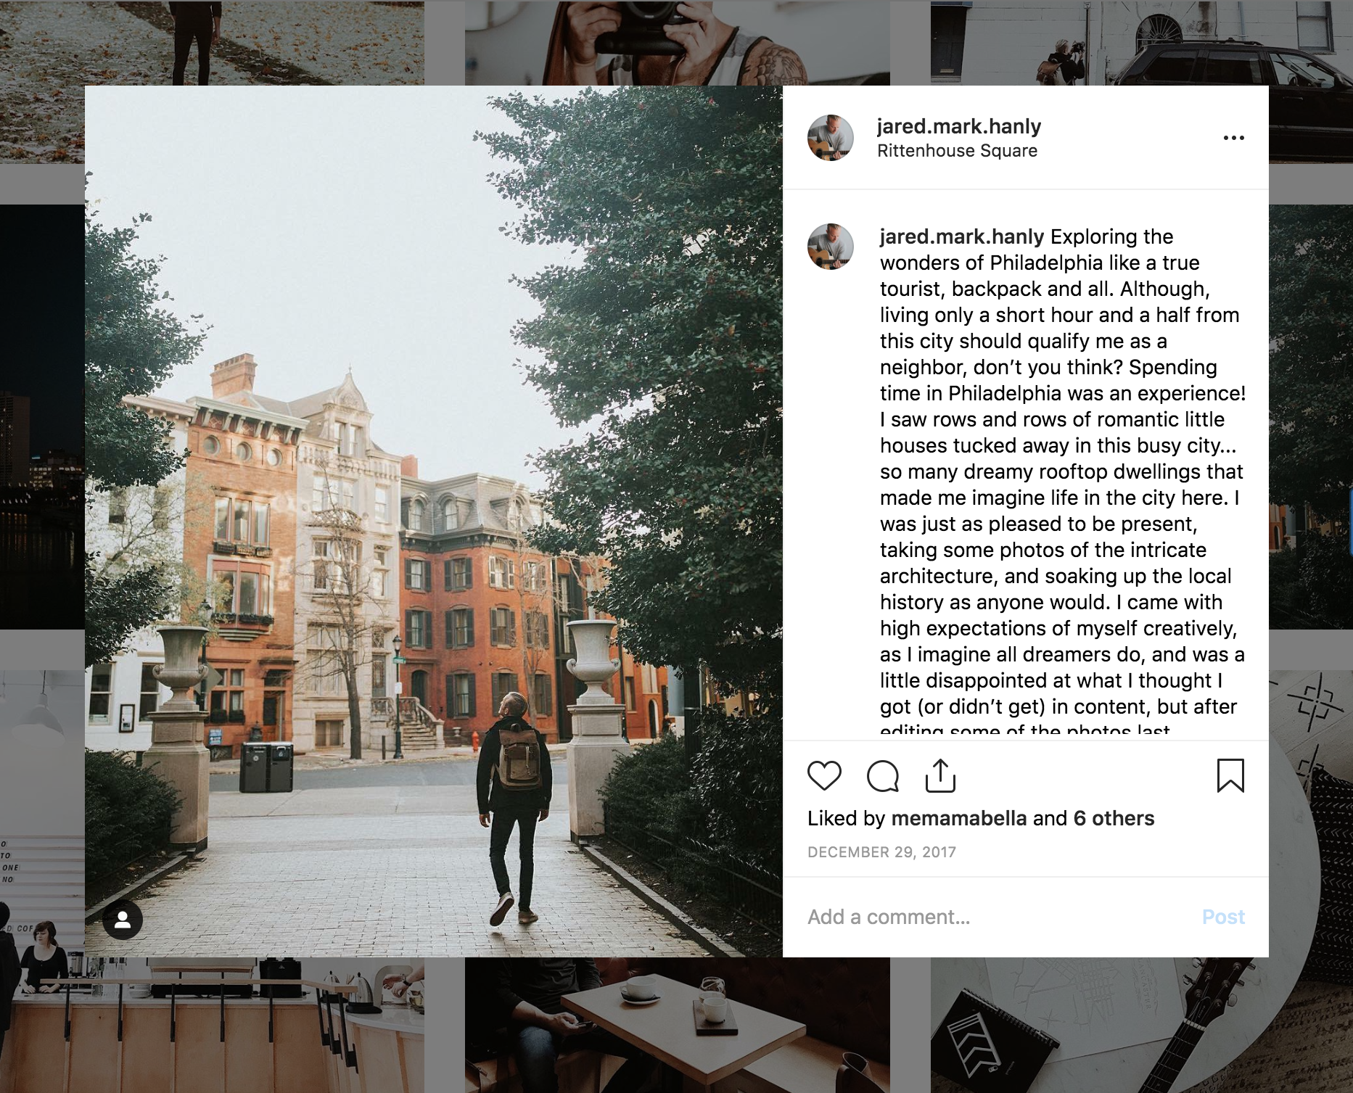This screenshot has height=1093, width=1353.
Task: Share the post using the share icon
Action: tap(940, 775)
